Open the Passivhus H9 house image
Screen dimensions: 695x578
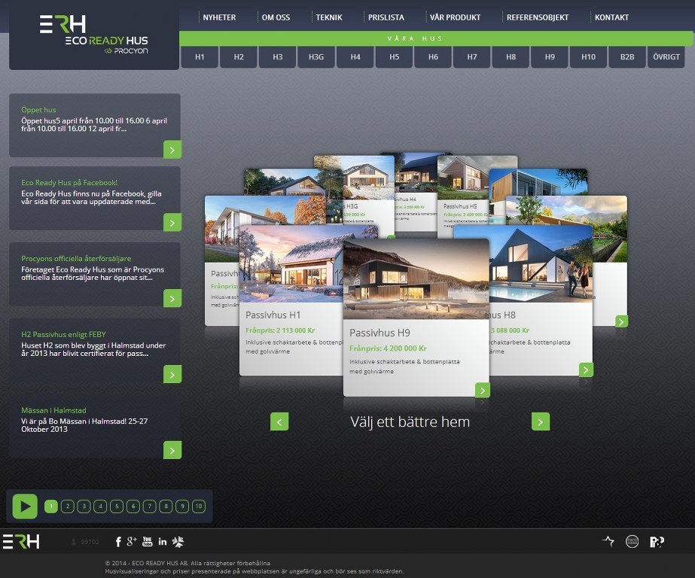point(416,279)
